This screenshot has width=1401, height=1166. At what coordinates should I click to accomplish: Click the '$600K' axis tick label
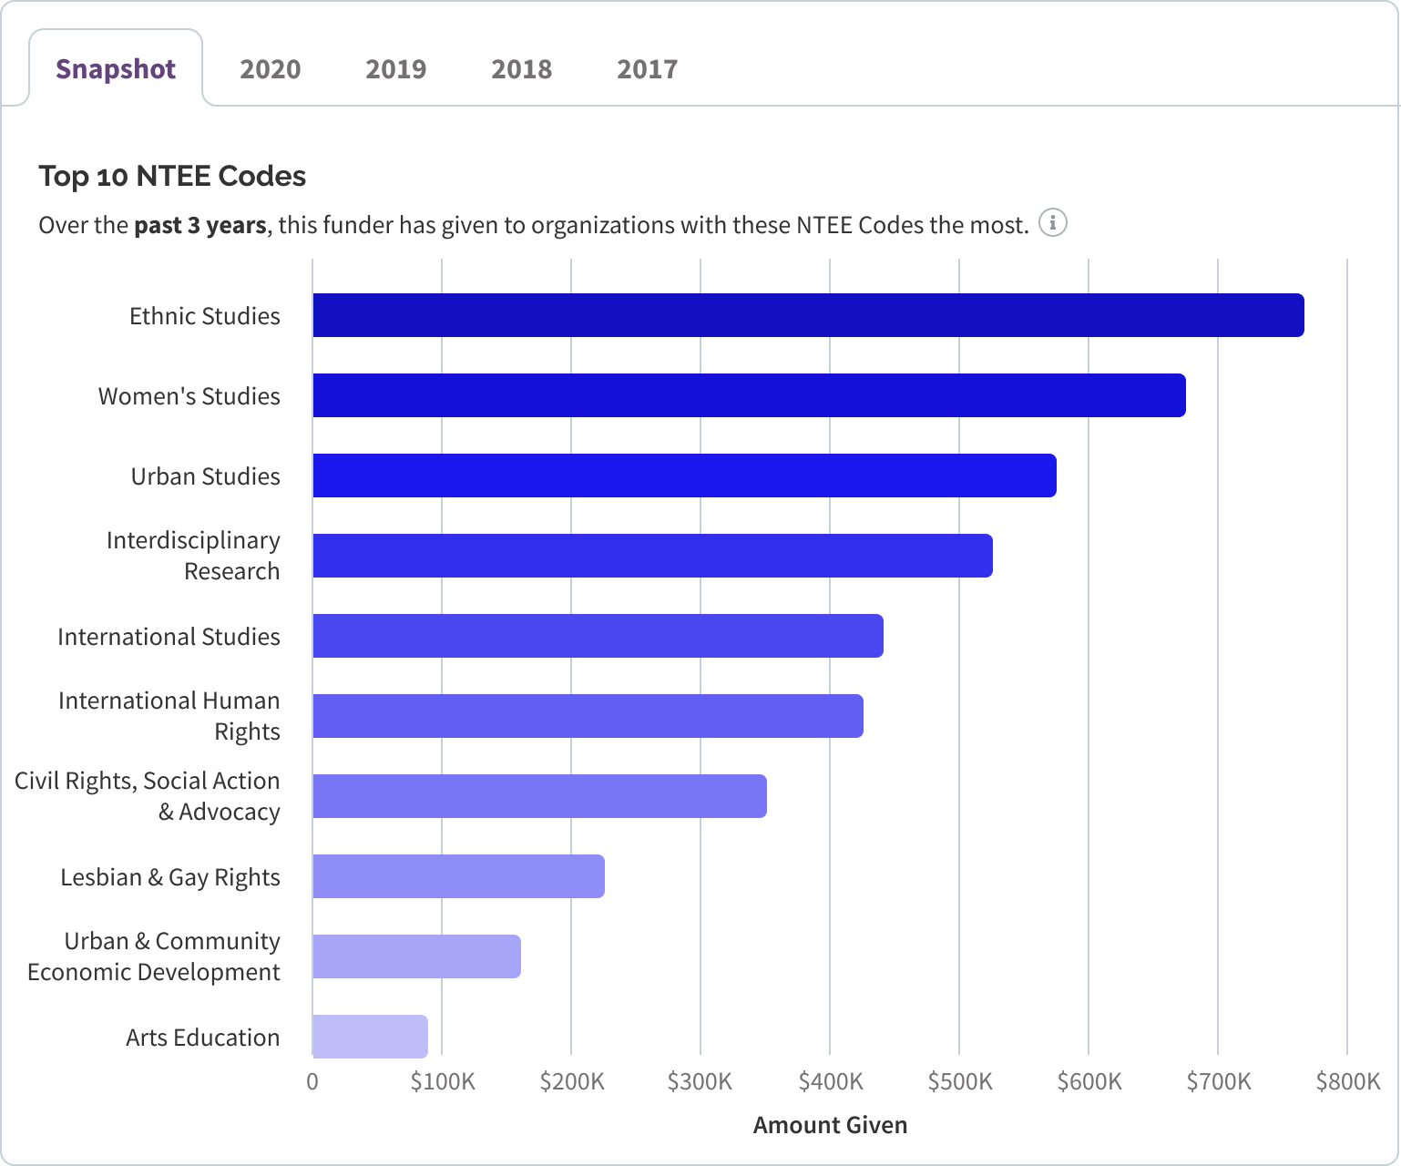pos(1089,1081)
